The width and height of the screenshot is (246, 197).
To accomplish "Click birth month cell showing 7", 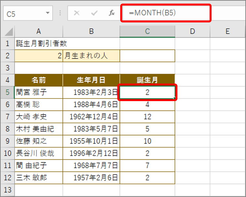I will pos(147,165).
